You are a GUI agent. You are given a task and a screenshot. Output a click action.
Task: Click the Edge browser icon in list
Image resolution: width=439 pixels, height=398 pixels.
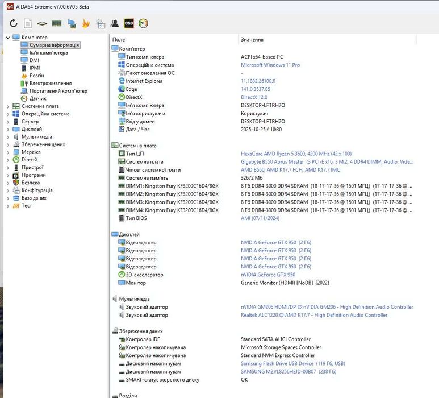[x=122, y=89]
